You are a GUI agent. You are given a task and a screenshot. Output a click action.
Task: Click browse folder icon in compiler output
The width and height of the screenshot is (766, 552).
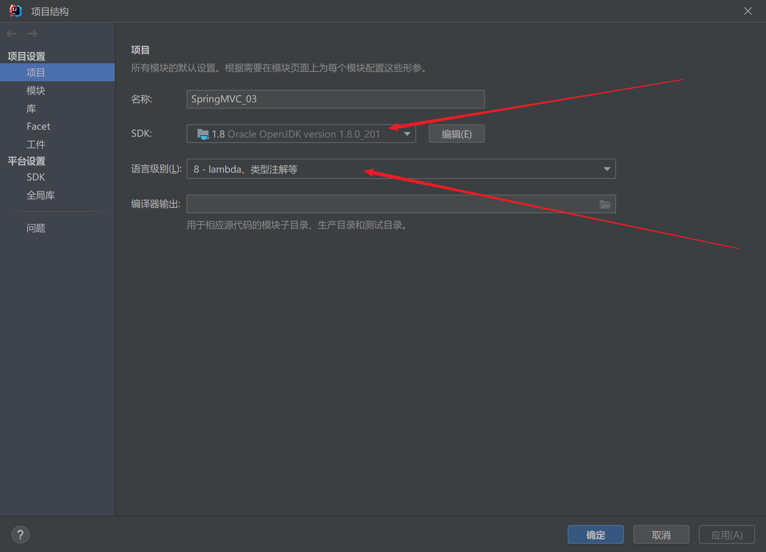coord(605,204)
